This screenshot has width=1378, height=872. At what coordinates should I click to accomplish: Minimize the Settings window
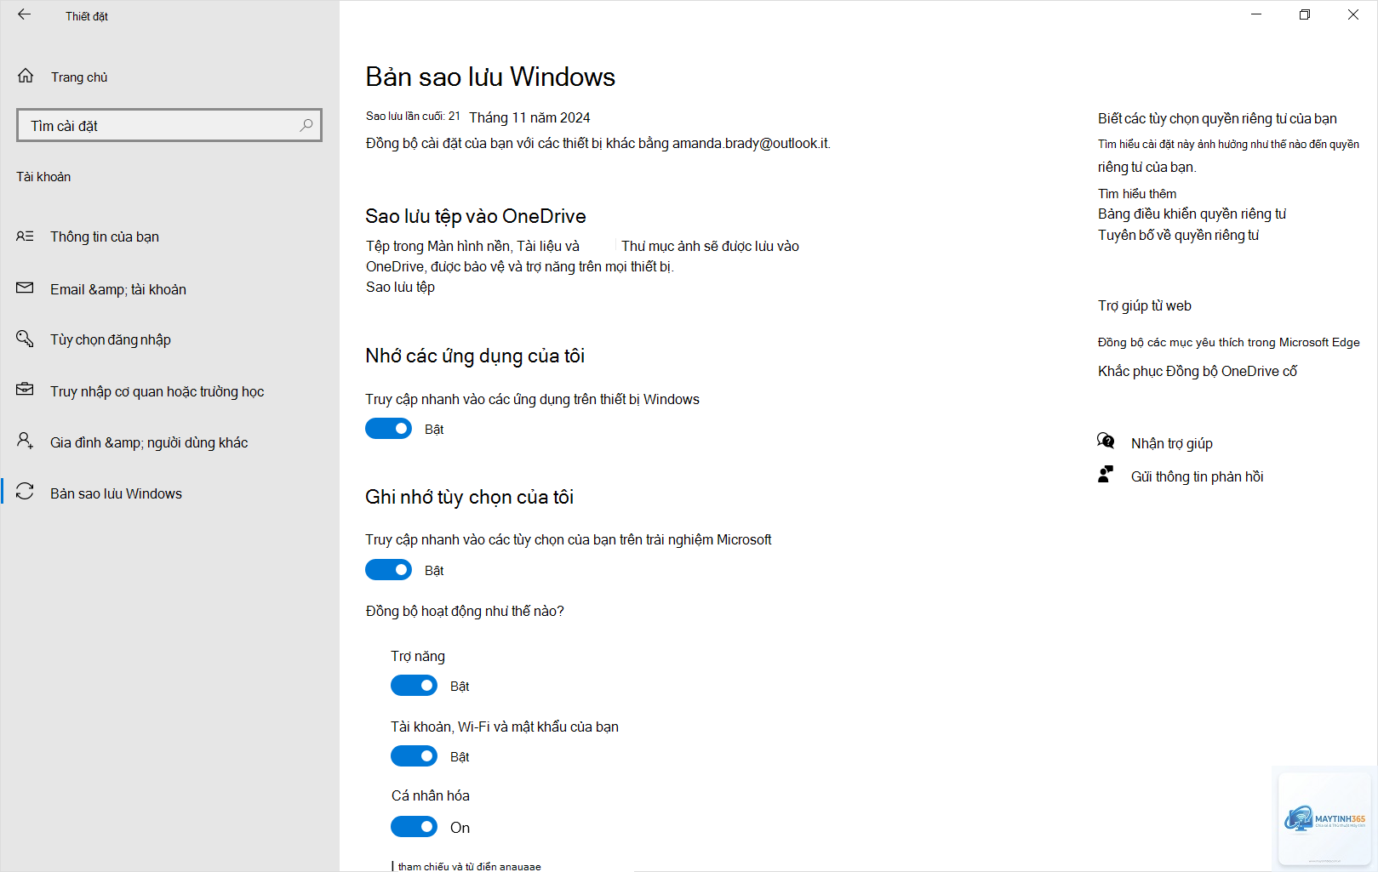(x=1256, y=14)
